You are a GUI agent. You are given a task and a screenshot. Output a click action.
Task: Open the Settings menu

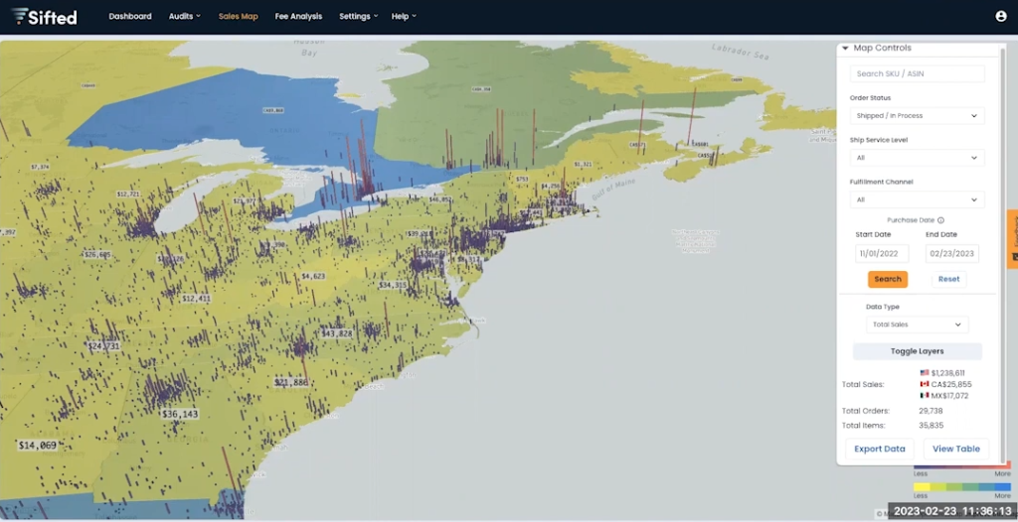(x=357, y=17)
